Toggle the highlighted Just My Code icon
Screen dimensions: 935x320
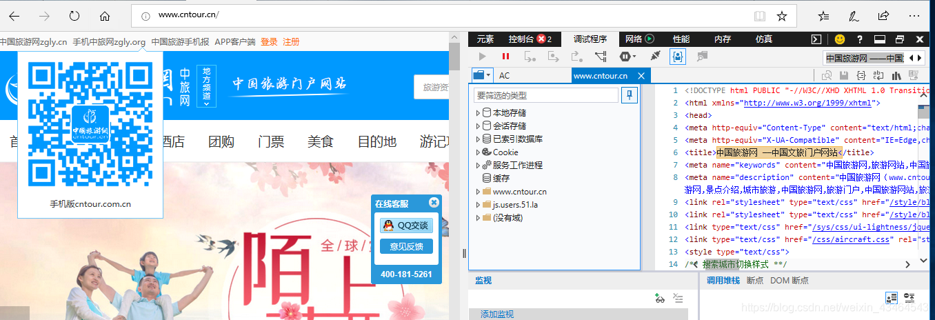tap(678, 57)
